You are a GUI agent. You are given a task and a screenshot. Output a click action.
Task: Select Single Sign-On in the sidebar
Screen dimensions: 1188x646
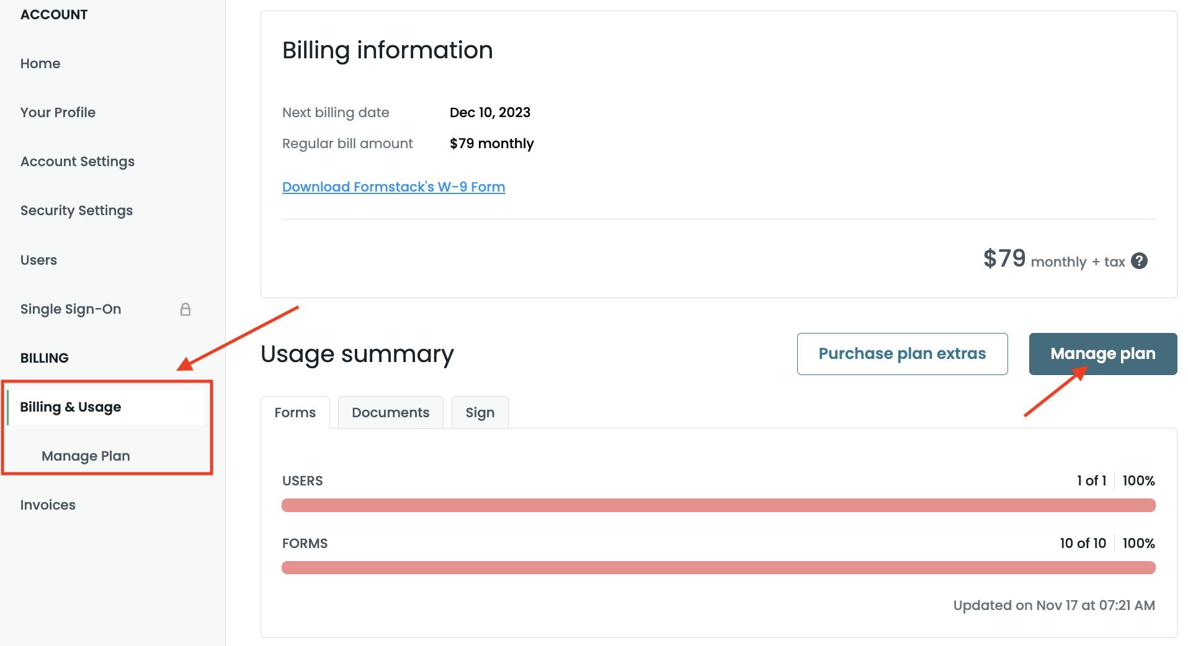click(x=71, y=309)
